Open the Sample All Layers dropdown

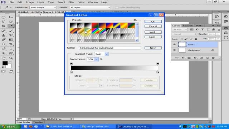tap(90, 8)
